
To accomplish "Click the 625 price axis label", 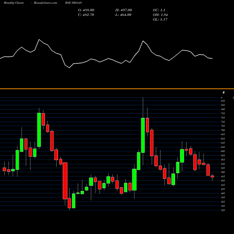I will click(223, 147).
